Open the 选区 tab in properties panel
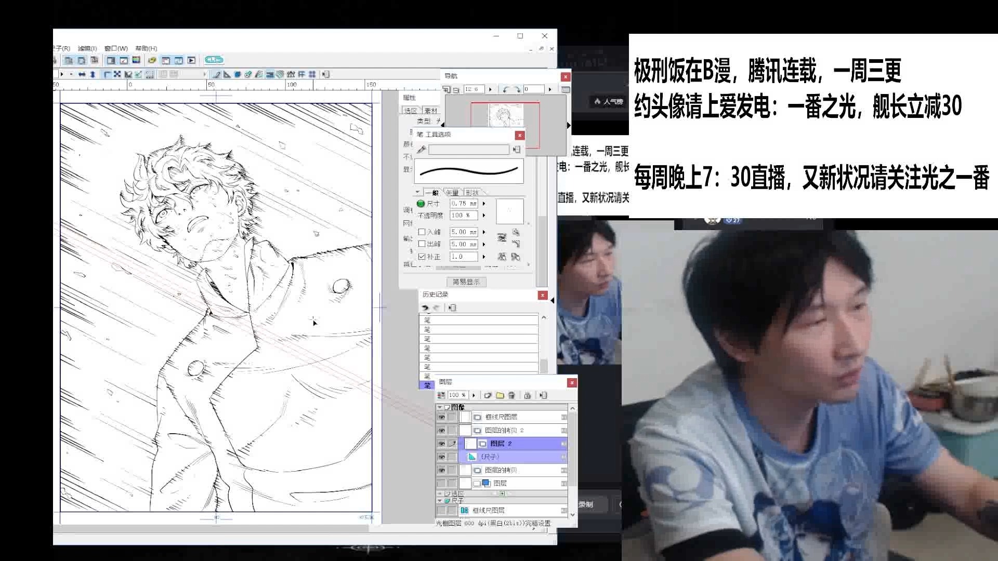Viewport: 998px width, 561px height. [x=411, y=111]
